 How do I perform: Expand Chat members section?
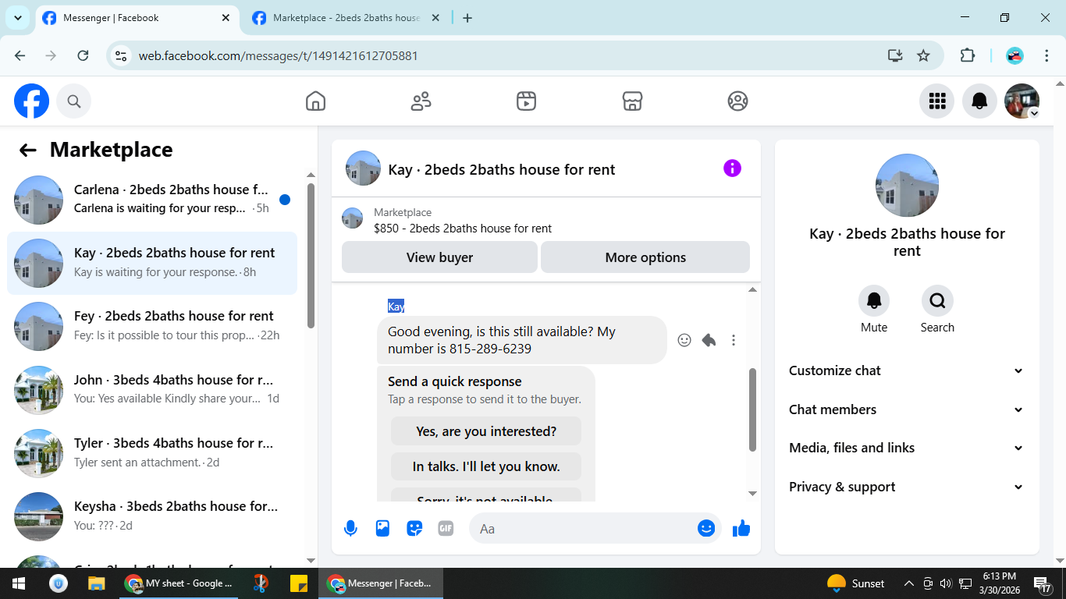[x=906, y=409]
